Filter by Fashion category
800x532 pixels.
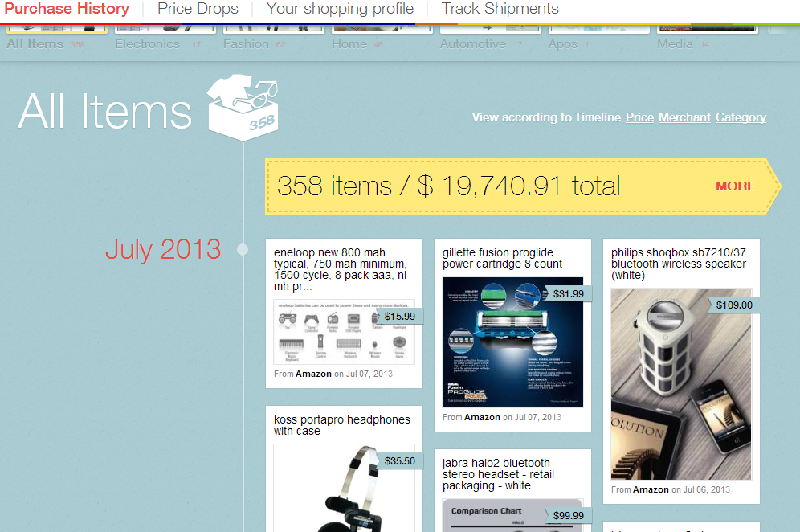coord(254,44)
